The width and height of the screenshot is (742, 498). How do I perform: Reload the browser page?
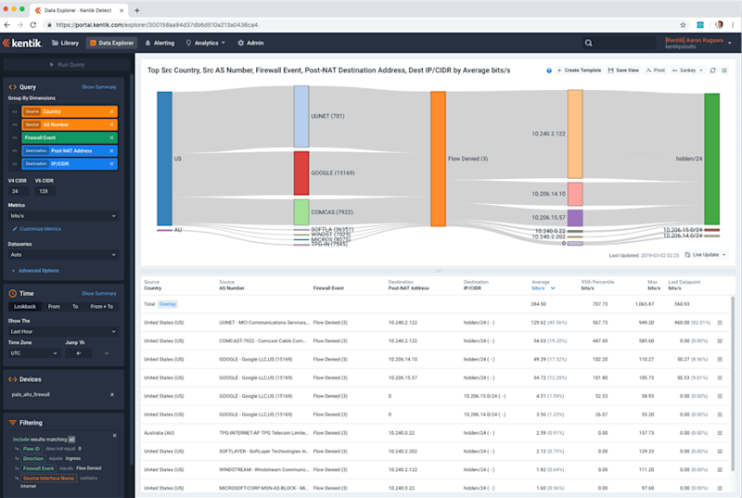pos(32,25)
